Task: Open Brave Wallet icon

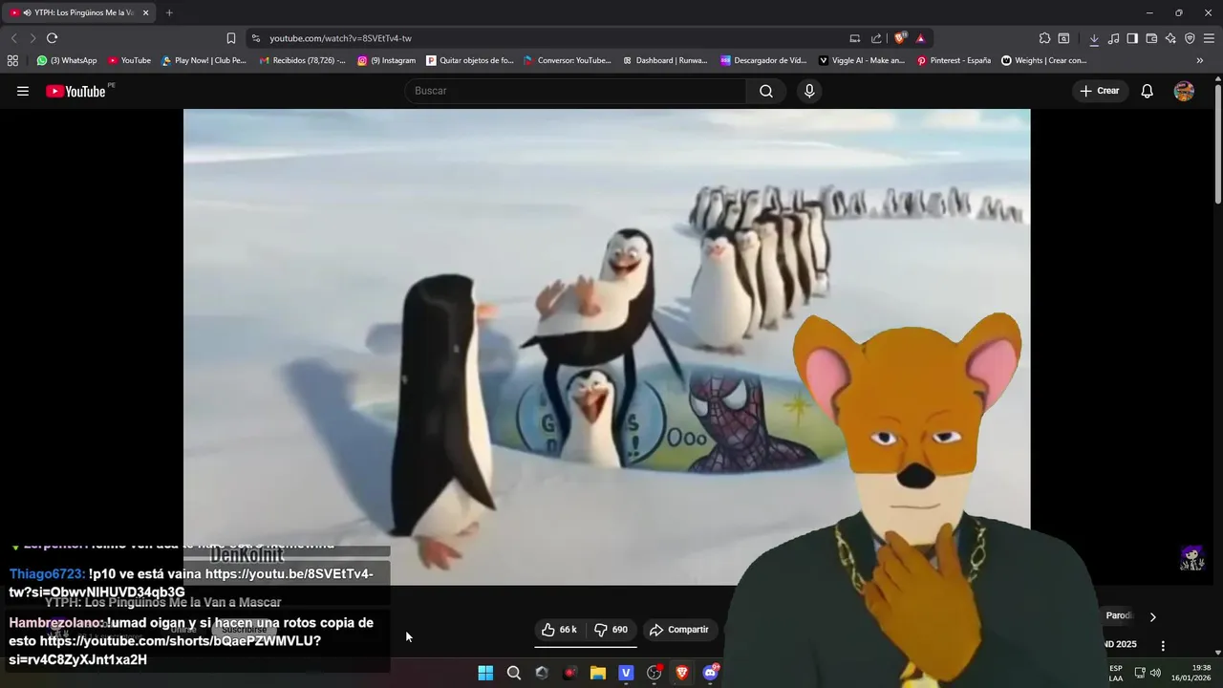Action: click(1151, 38)
